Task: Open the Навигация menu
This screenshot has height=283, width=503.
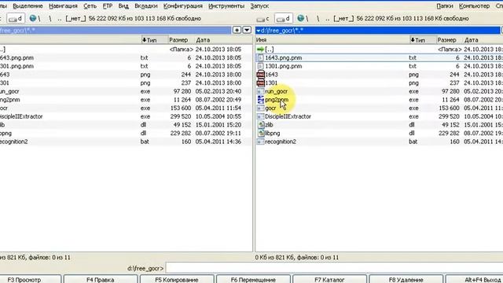Action: point(63,6)
